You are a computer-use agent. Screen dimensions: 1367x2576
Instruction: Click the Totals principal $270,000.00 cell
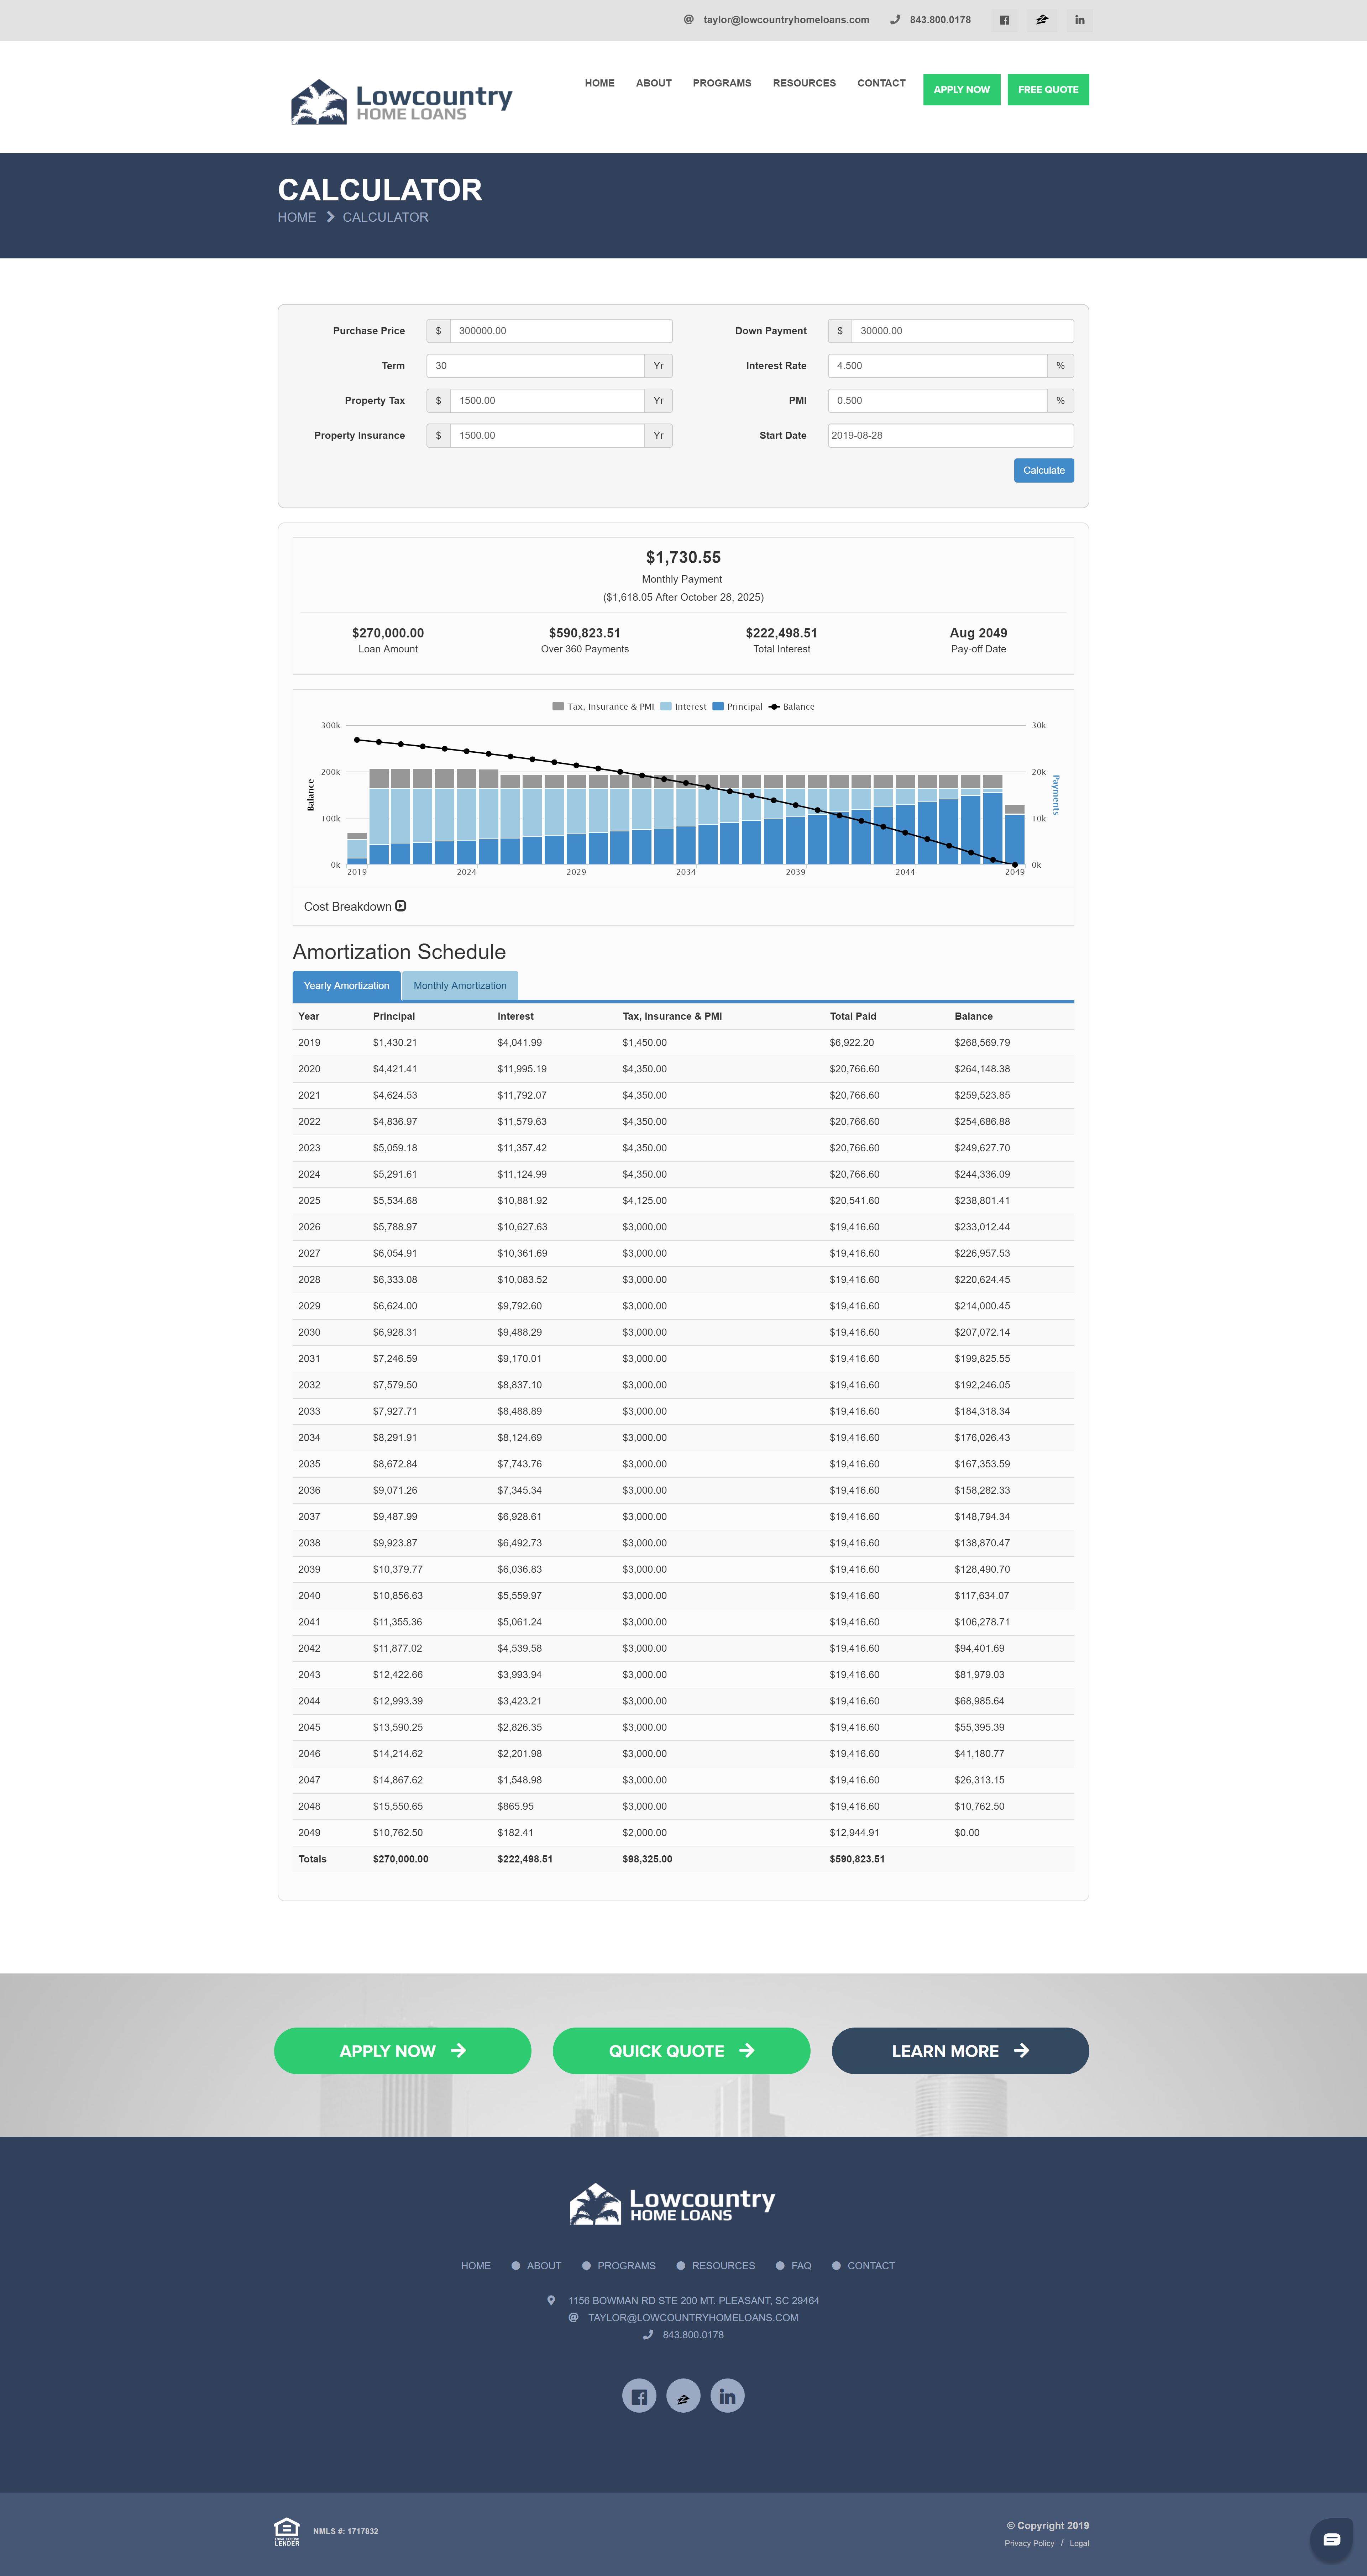[400, 1859]
